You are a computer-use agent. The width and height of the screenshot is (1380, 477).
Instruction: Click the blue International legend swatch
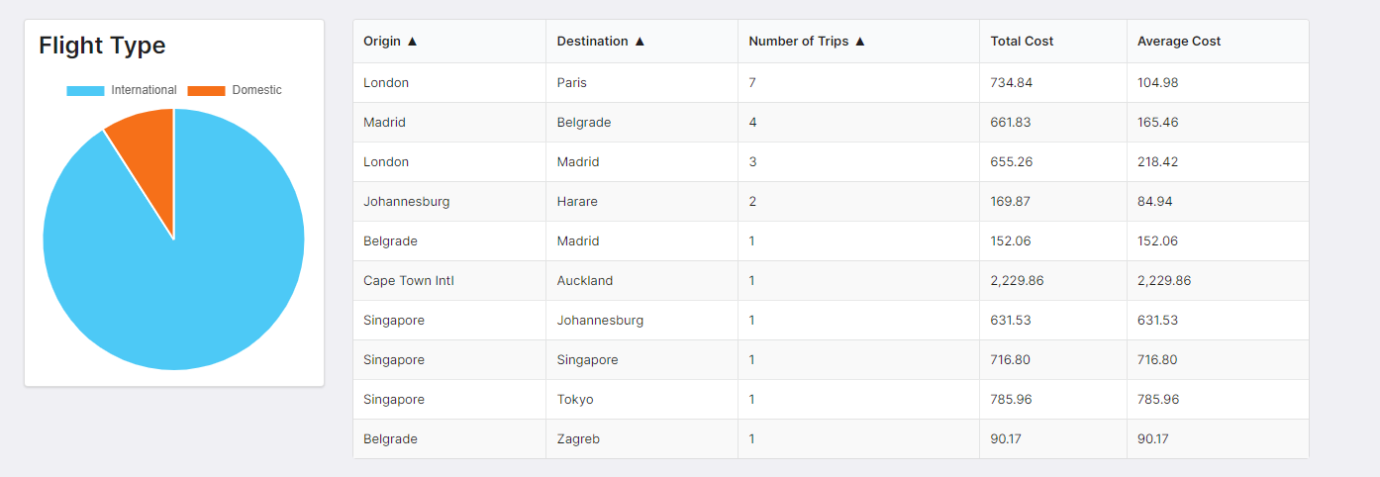(85, 91)
